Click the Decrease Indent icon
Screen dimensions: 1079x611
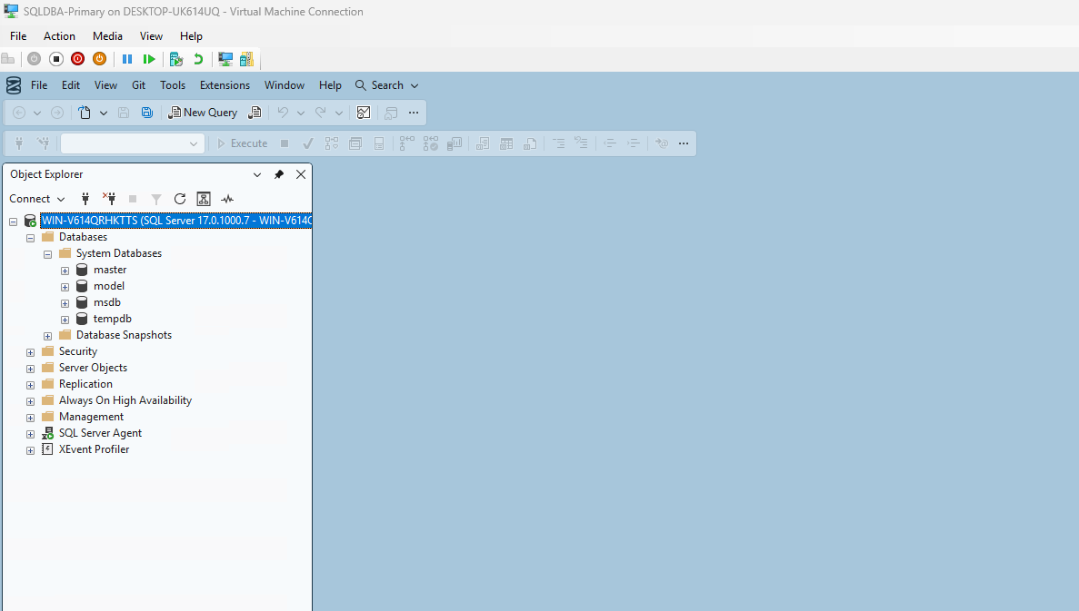(x=610, y=143)
